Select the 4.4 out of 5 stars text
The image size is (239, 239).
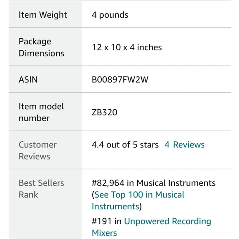[x=125, y=145]
